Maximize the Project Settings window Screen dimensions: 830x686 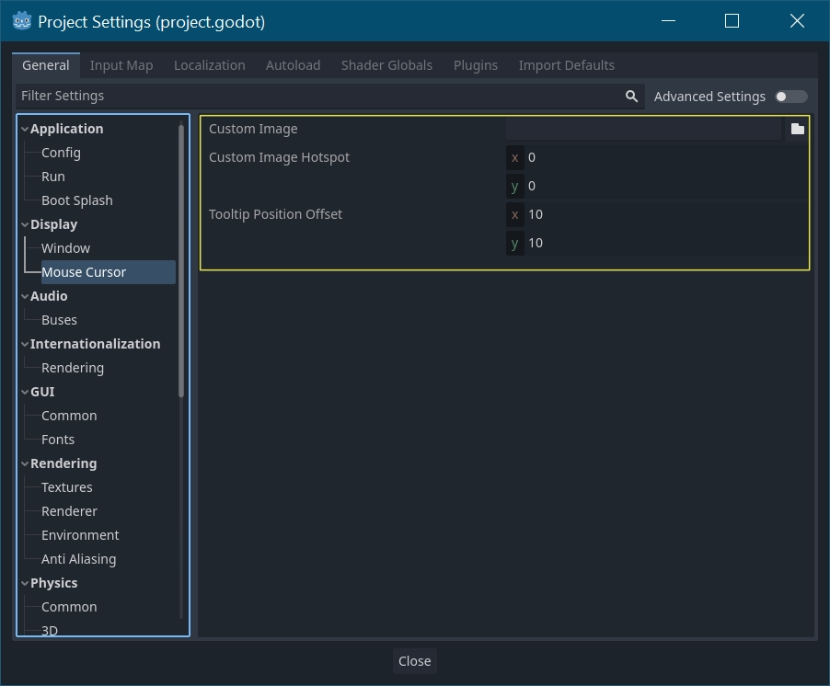point(732,21)
